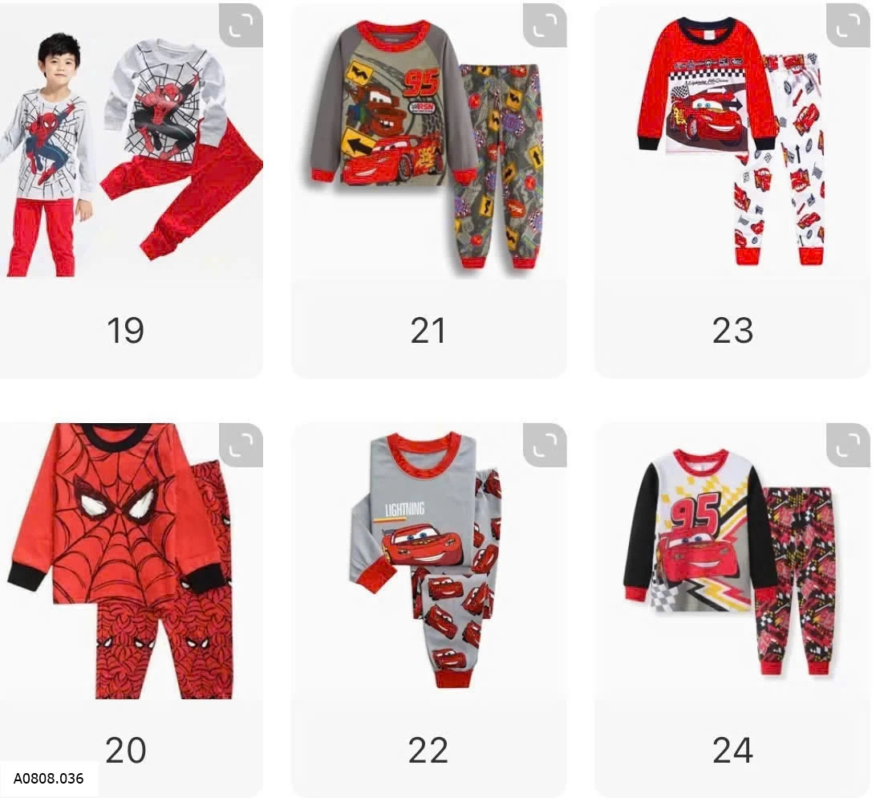Open the gray Mater and McQueen pajama thumbnail
This screenshot has width=884, height=798.
[x=428, y=141]
